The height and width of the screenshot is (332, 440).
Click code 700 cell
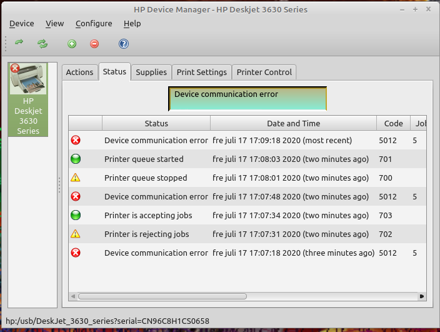click(386, 178)
